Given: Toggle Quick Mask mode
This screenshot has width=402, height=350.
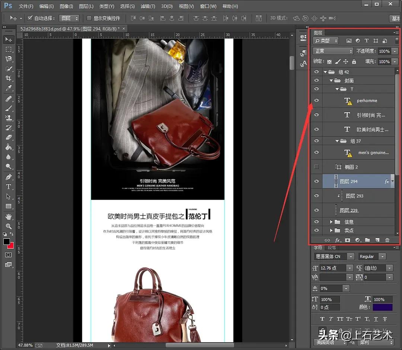Looking at the screenshot, I should coord(8,255).
